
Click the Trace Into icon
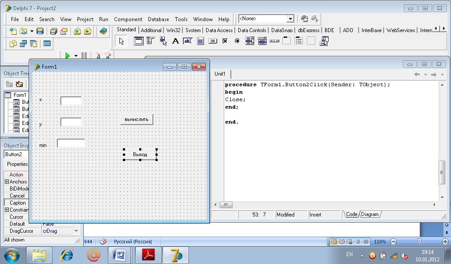(x=98, y=55)
